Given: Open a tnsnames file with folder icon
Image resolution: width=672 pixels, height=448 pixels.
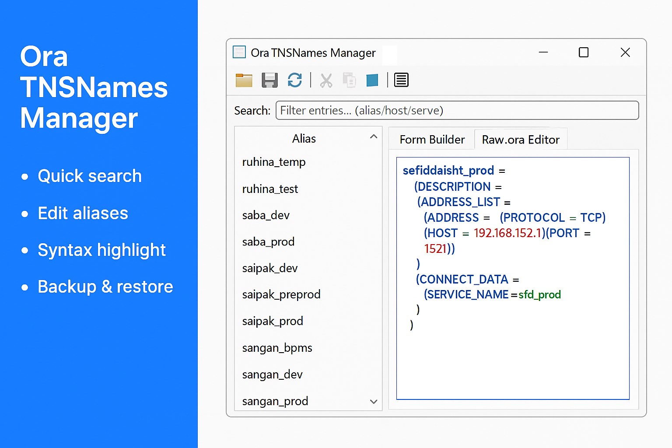Looking at the screenshot, I should [x=244, y=80].
